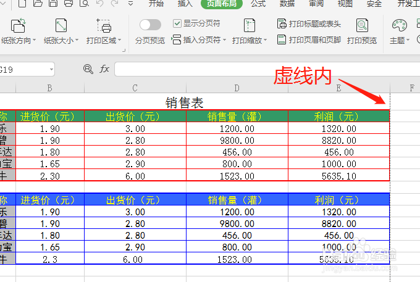Switch to the Security (安全) tab
The width and height of the screenshot is (420, 282).
click(374, 3)
